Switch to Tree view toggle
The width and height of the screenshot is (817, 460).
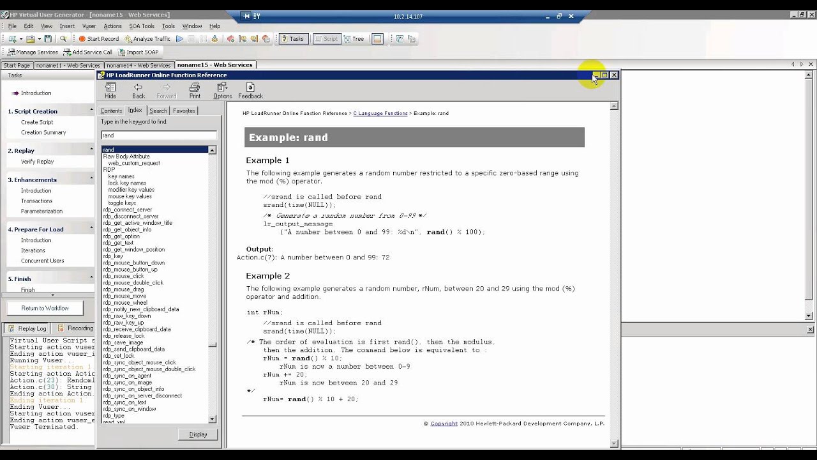pos(354,39)
